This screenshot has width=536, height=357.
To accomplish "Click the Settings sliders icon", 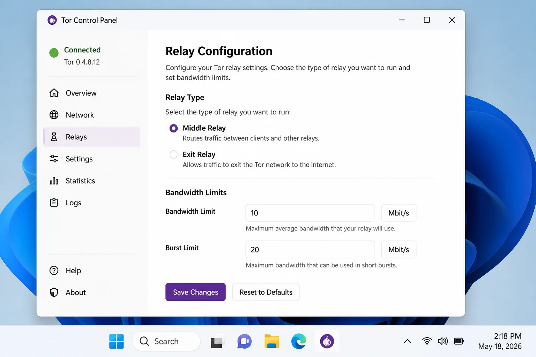I will pyautogui.click(x=54, y=159).
